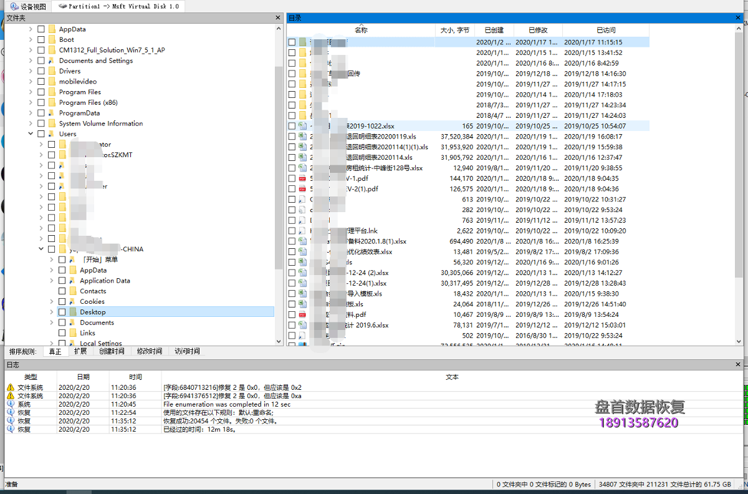Tick the Desktop folder checkbox
This screenshot has height=494, width=748.
coord(62,312)
